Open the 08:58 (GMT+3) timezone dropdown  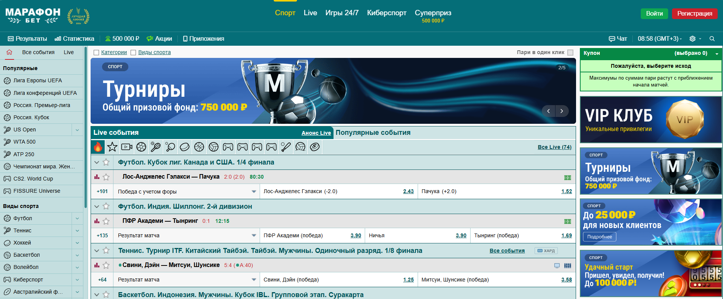659,39
